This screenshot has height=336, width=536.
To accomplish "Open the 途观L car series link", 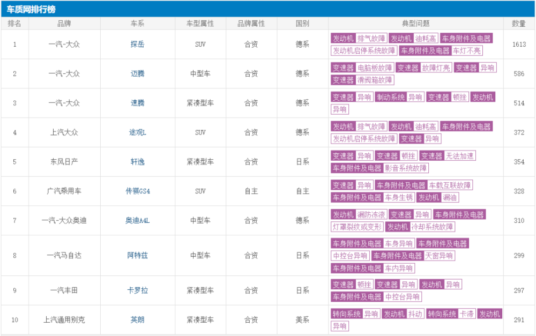I will 137,132.
